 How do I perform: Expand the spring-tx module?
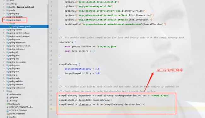point(4,75)
